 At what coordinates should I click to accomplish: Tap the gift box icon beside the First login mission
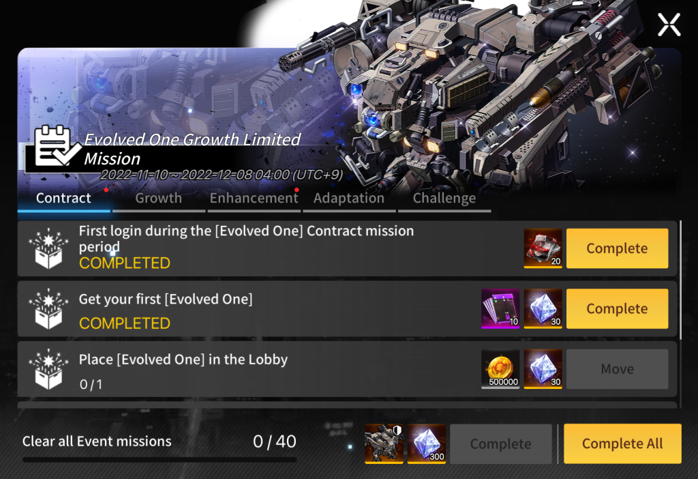coord(48,248)
